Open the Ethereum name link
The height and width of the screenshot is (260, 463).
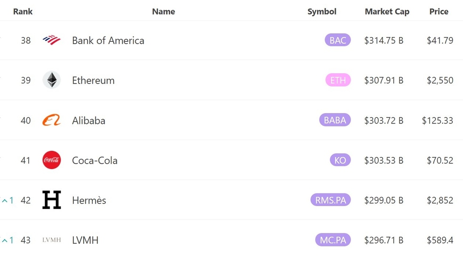[93, 80]
